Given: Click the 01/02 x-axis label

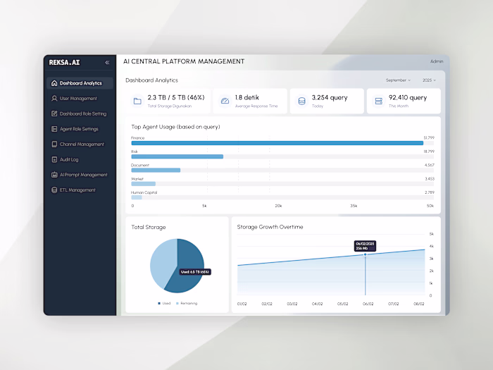Looking at the screenshot, I should tap(242, 304).
